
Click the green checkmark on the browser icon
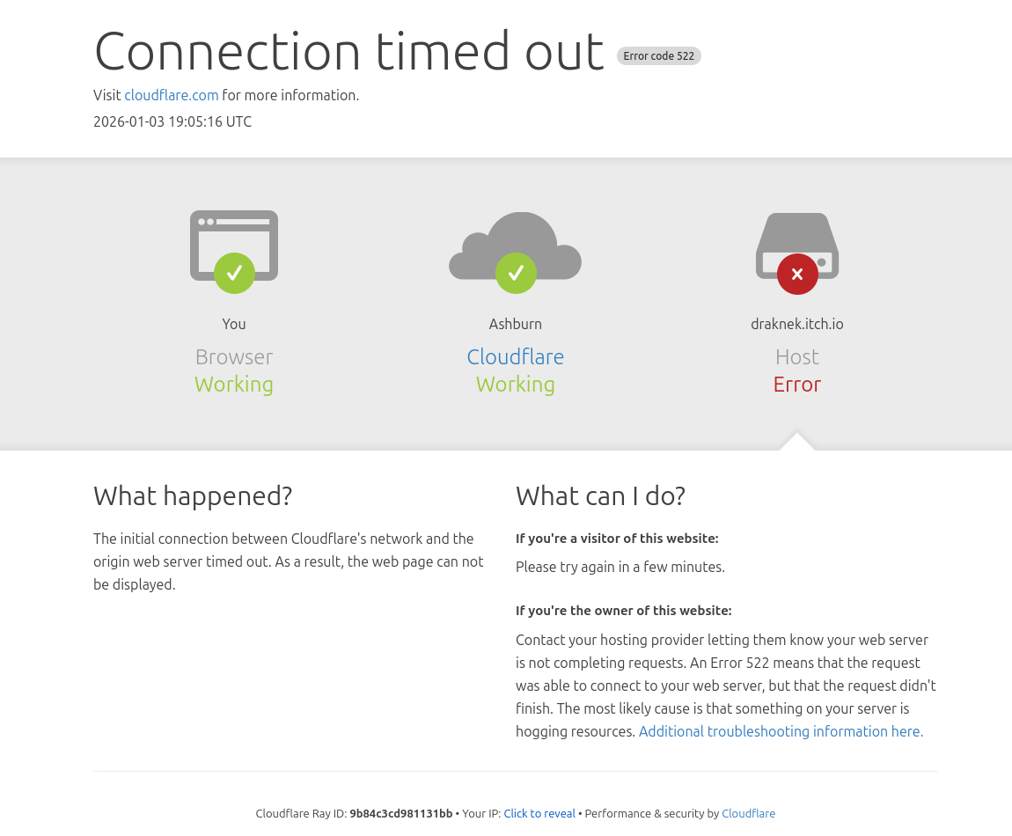(x=234, y=274)
